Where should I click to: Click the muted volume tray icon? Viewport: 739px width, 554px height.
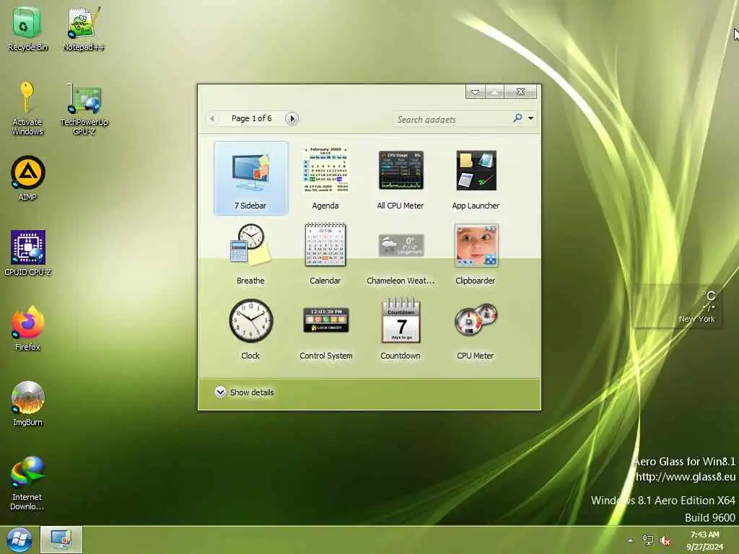665,540
